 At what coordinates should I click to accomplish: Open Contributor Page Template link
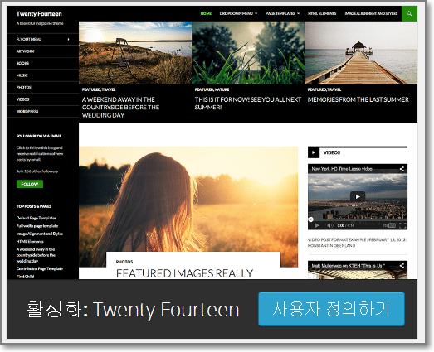coord(40,268)
